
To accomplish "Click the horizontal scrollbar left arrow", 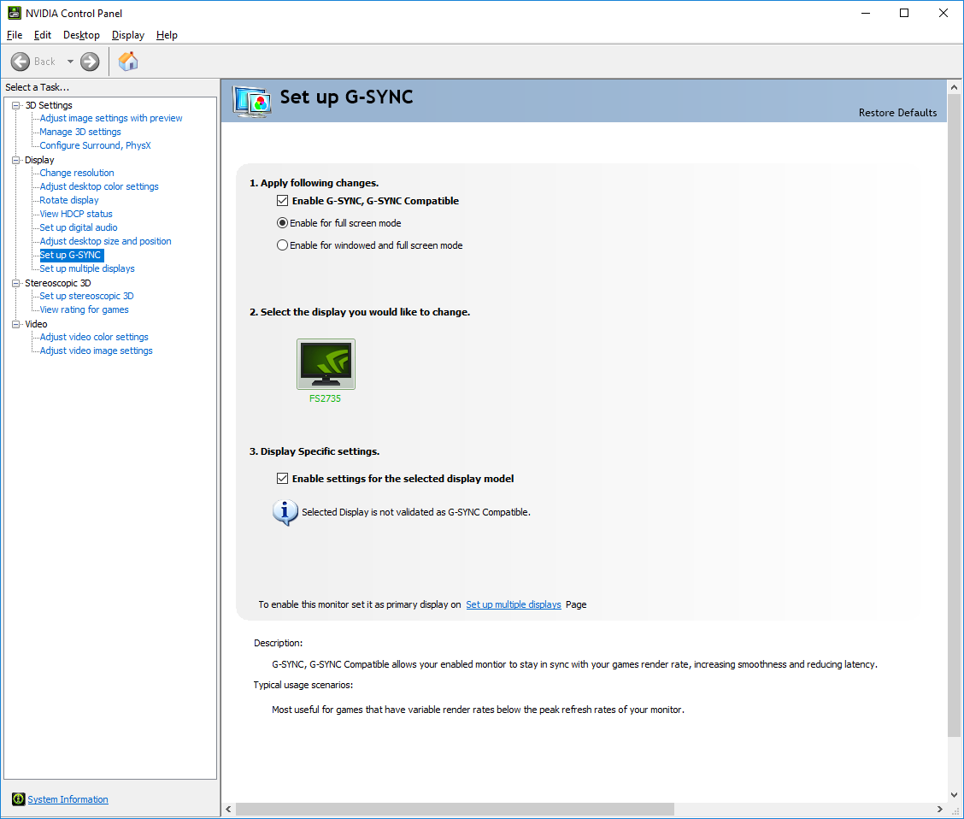I will pos(229,809).
